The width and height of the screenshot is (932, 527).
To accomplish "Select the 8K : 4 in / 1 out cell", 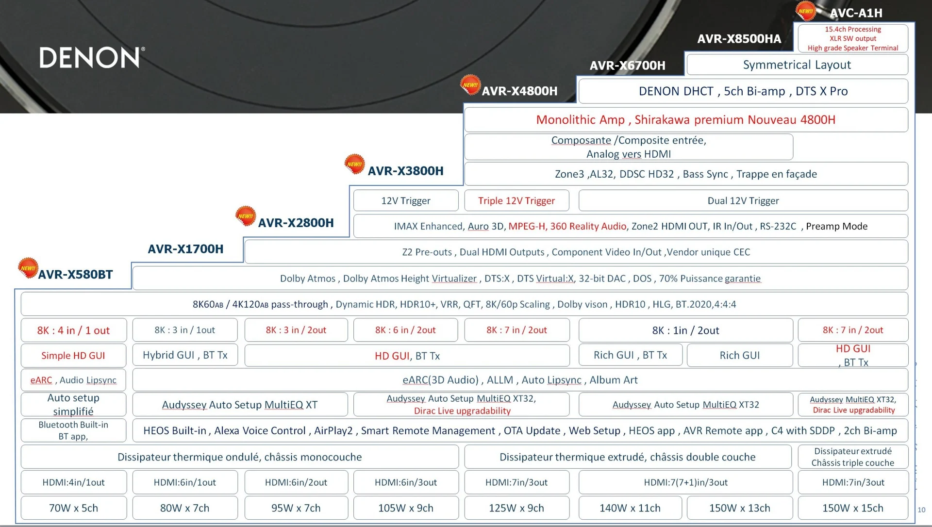I will tap(73, 330).
